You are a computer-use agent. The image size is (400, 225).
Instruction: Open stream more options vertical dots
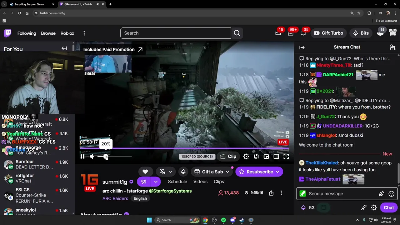(281, 193)
